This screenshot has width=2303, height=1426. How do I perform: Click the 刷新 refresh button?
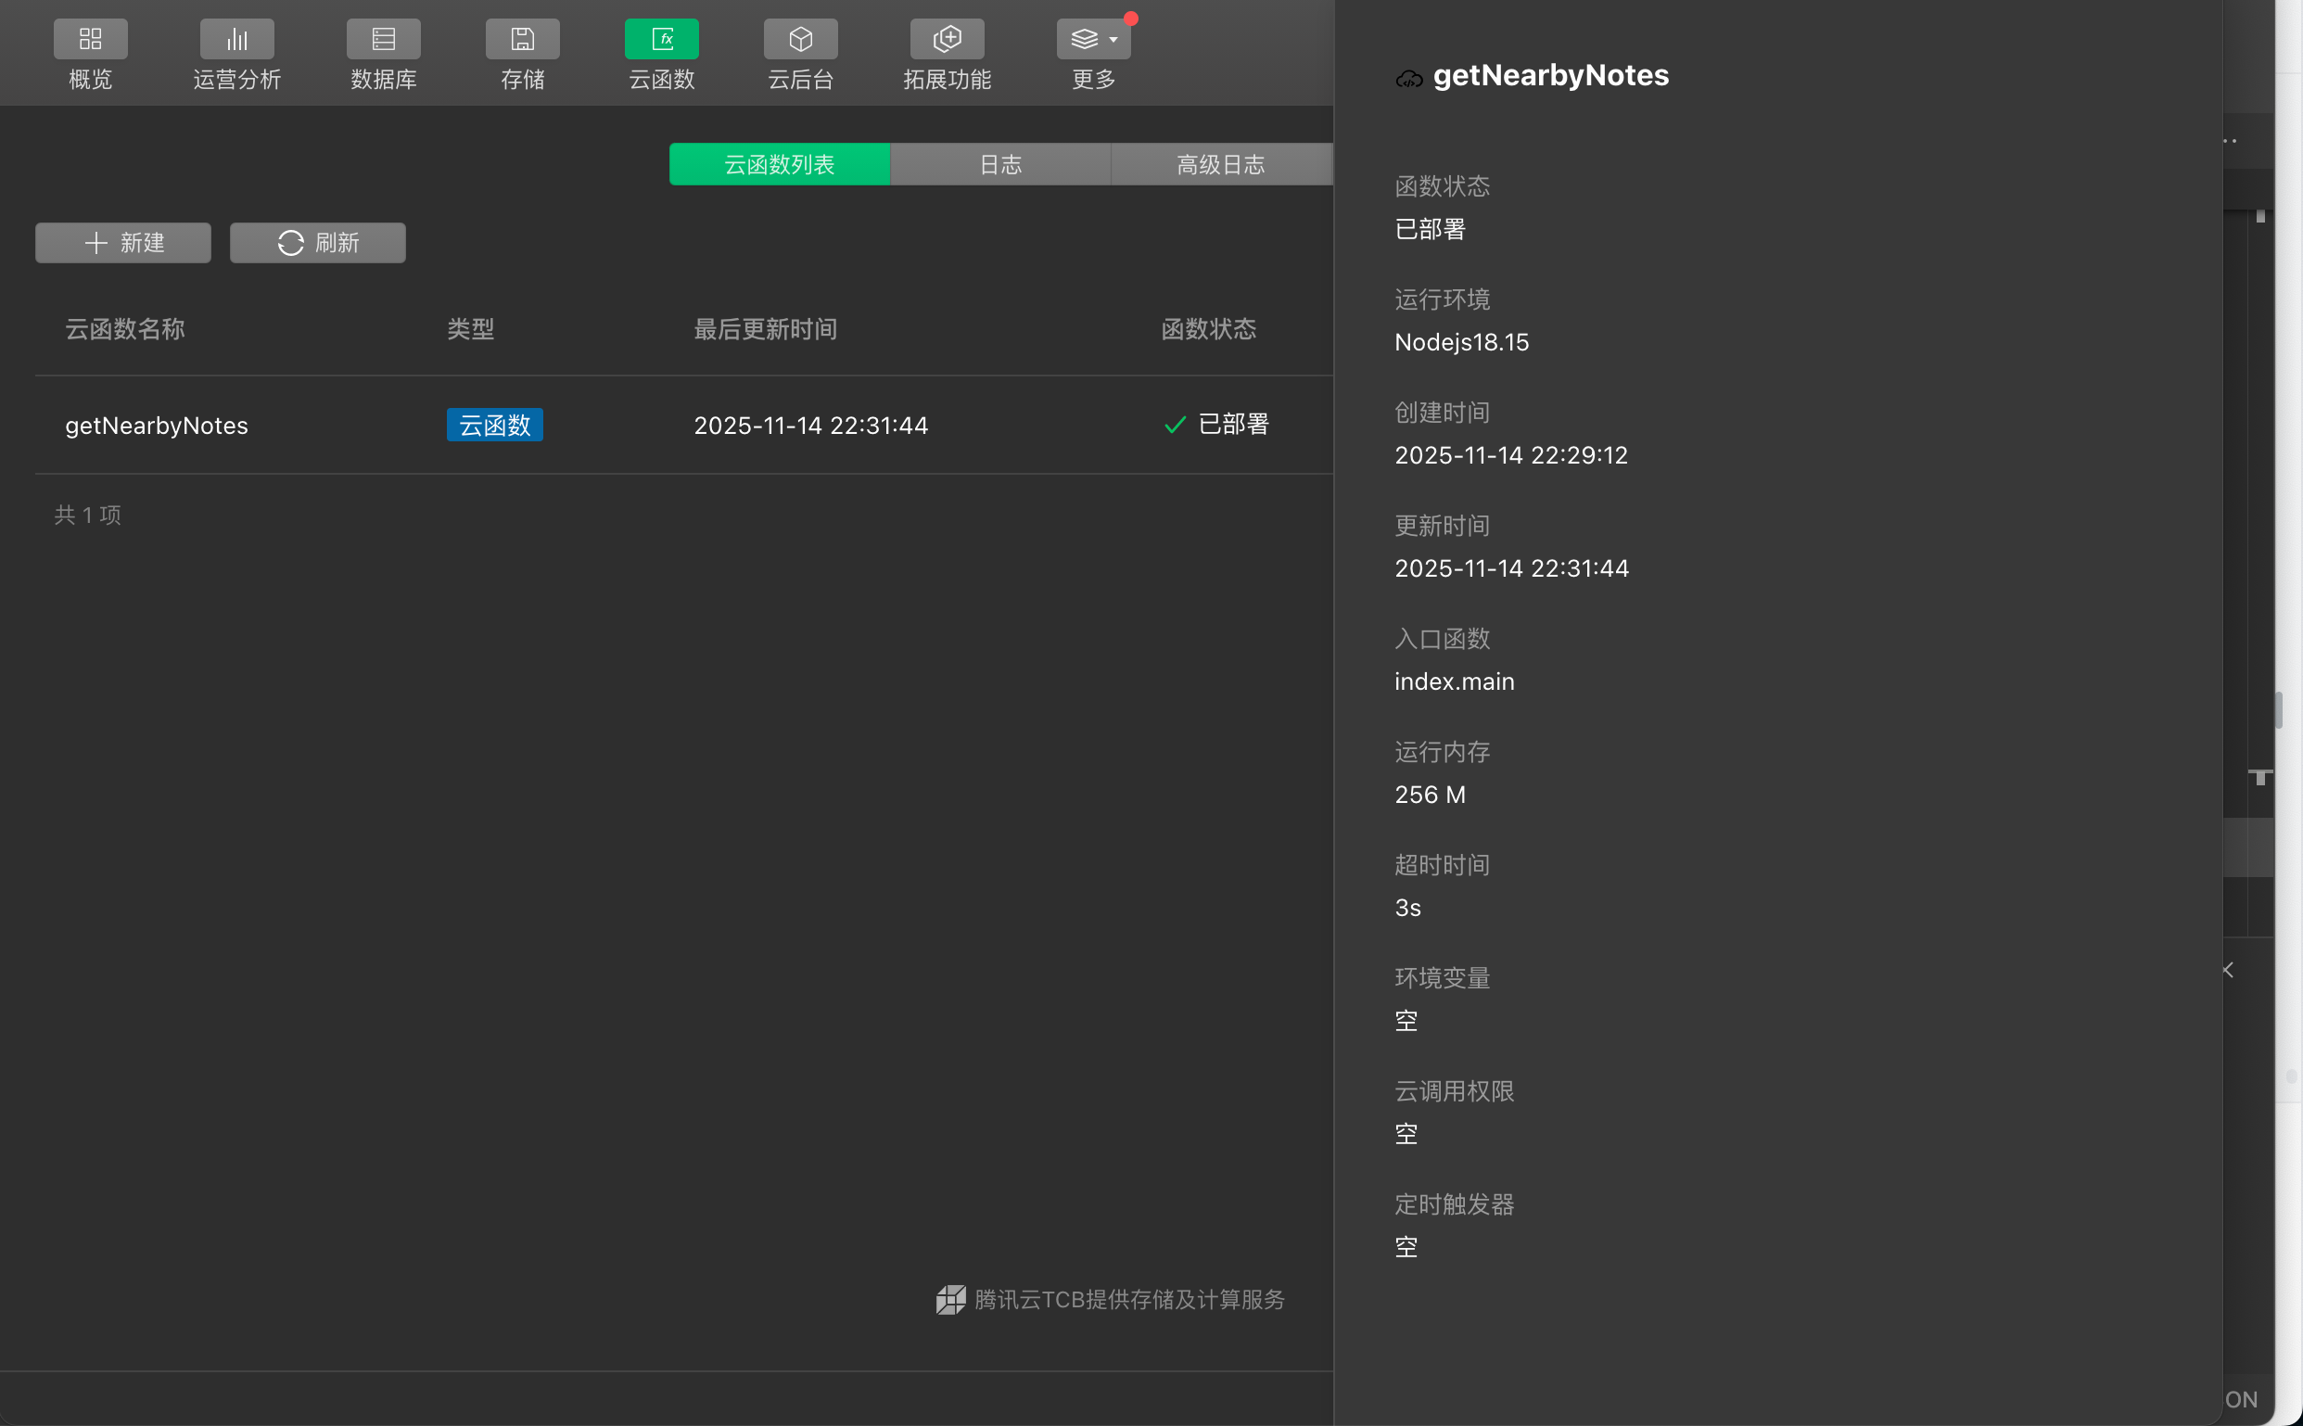click(318, 243)
